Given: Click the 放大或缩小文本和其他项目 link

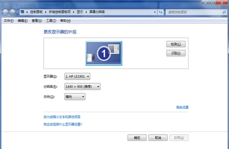Looking at the screenshot, I should coord(62,117).
